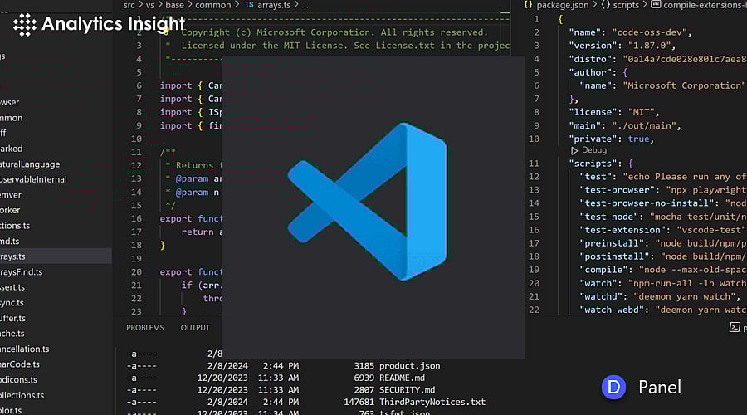This screenshot has height=415, width=747.
Task: Click the braces icon before package.json
Action: [x=529, y=5]
